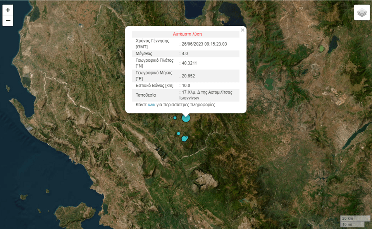The image size is (372, 229).
Task: Follow the 'κλικ' link for more information
Action: (152, 105)
